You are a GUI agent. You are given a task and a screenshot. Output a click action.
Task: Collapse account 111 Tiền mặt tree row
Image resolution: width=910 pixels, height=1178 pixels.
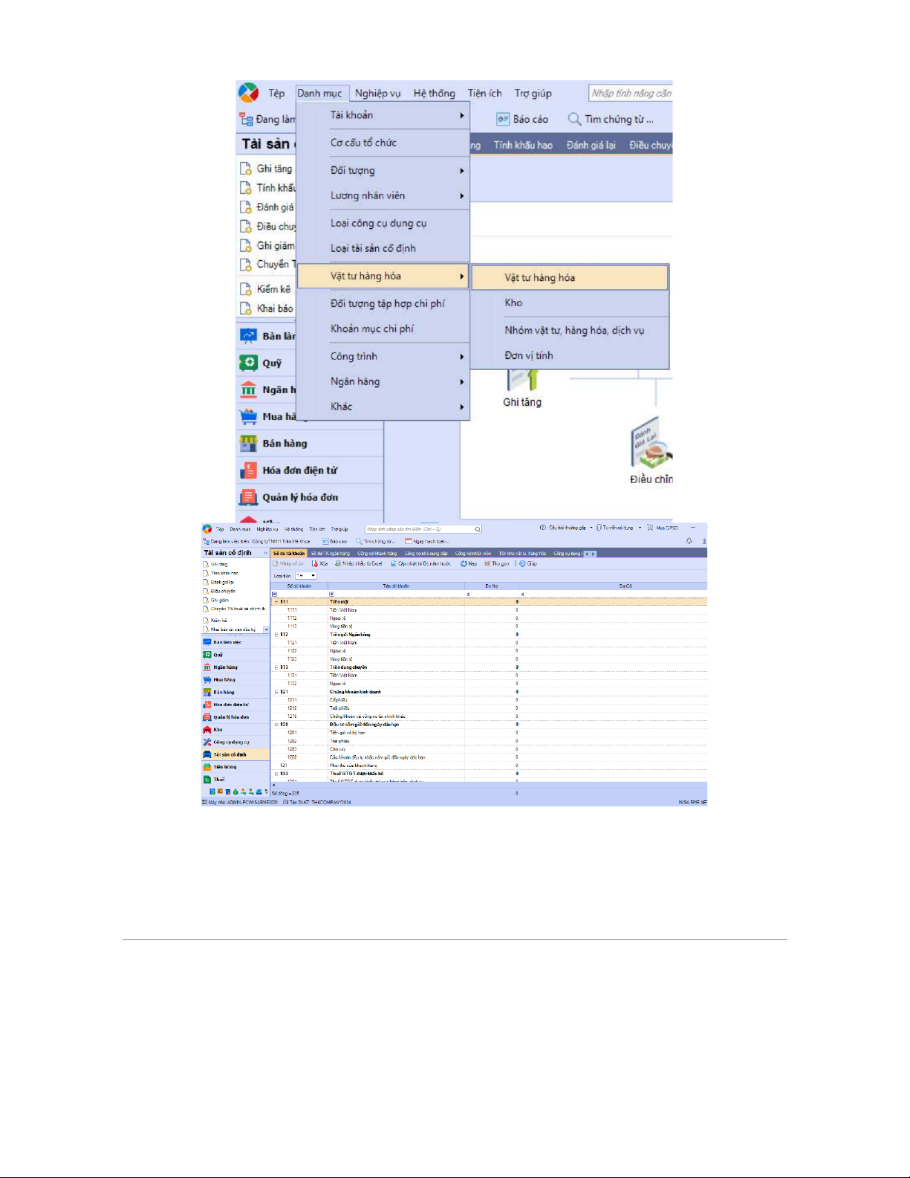coord(276,602)
